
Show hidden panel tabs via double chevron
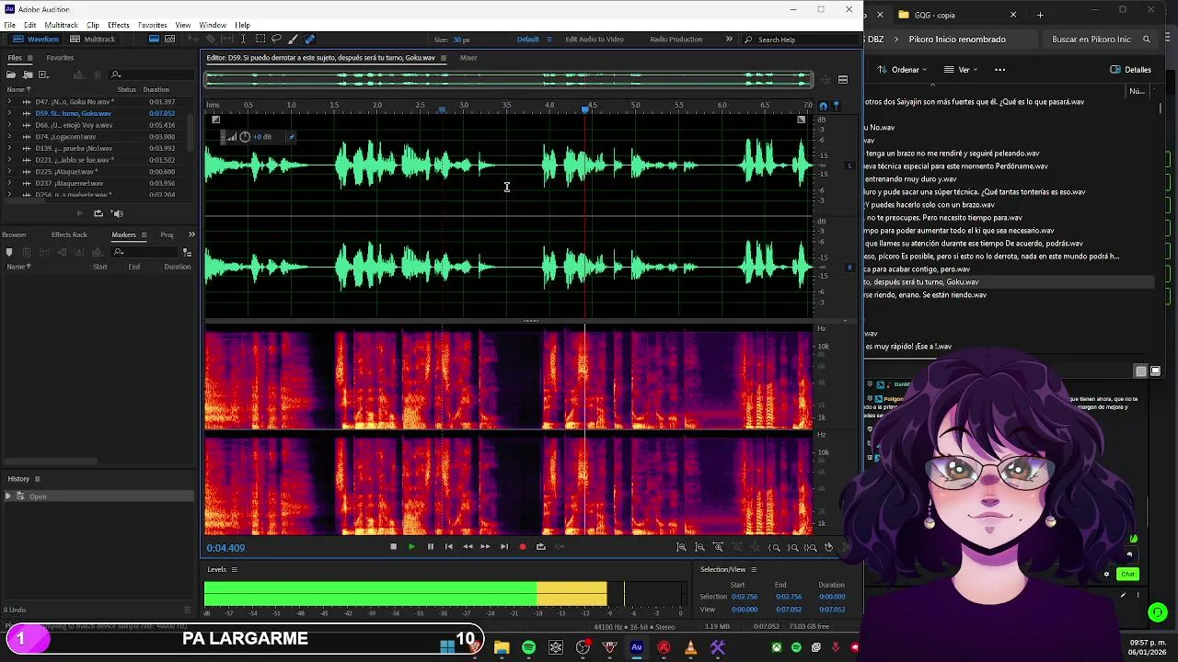pos(191,234)
